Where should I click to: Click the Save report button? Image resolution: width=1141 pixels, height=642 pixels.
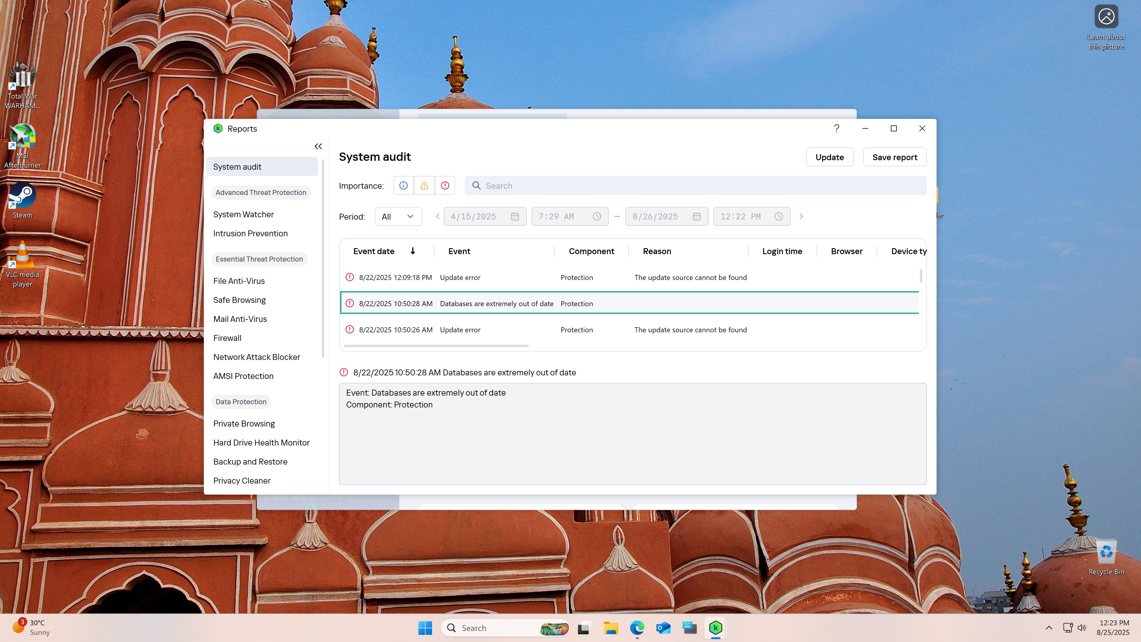click(x=895, y=157)
